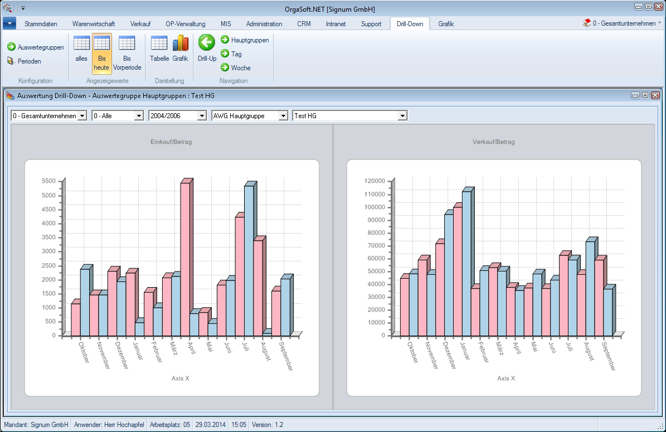666x432 pixels.
Task: Switch to the Administration tab
Action: (264, 24)
